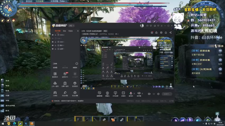Click the 采集红岩矿 quest in game
This screenshot has width=225, height=126.
point(197,64)
